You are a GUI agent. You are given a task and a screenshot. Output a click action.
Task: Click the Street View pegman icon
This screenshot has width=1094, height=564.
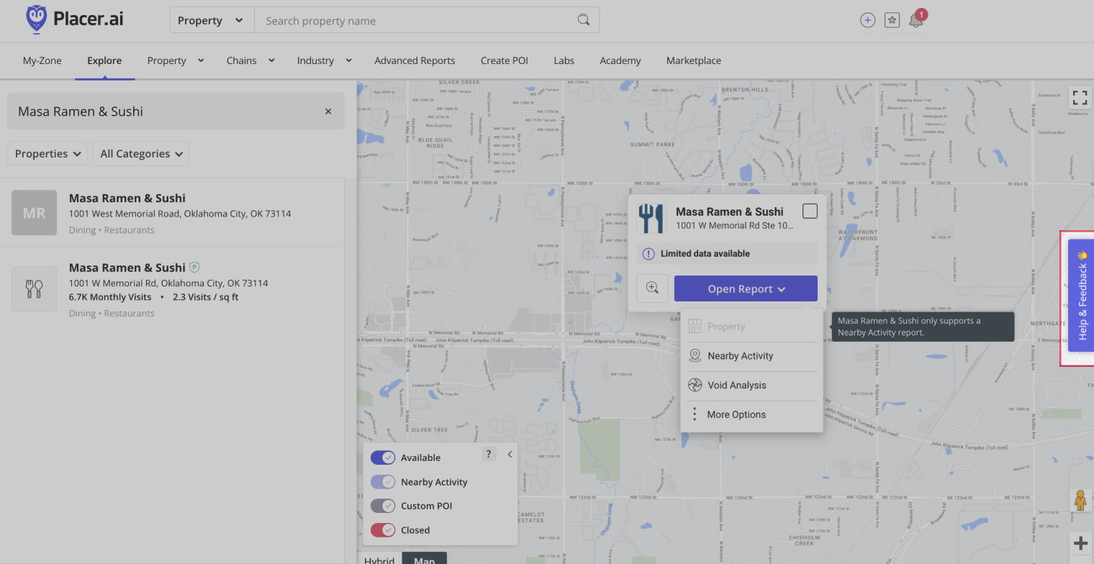[1080, 500]
